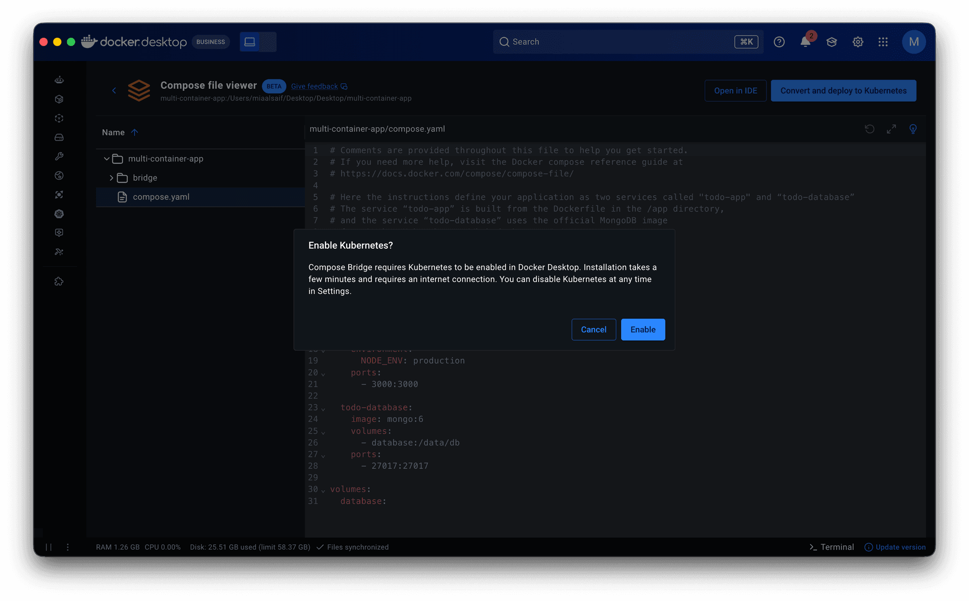Click the expand editor fullscreen icon

pyautogui.click(x=891, y=129)
